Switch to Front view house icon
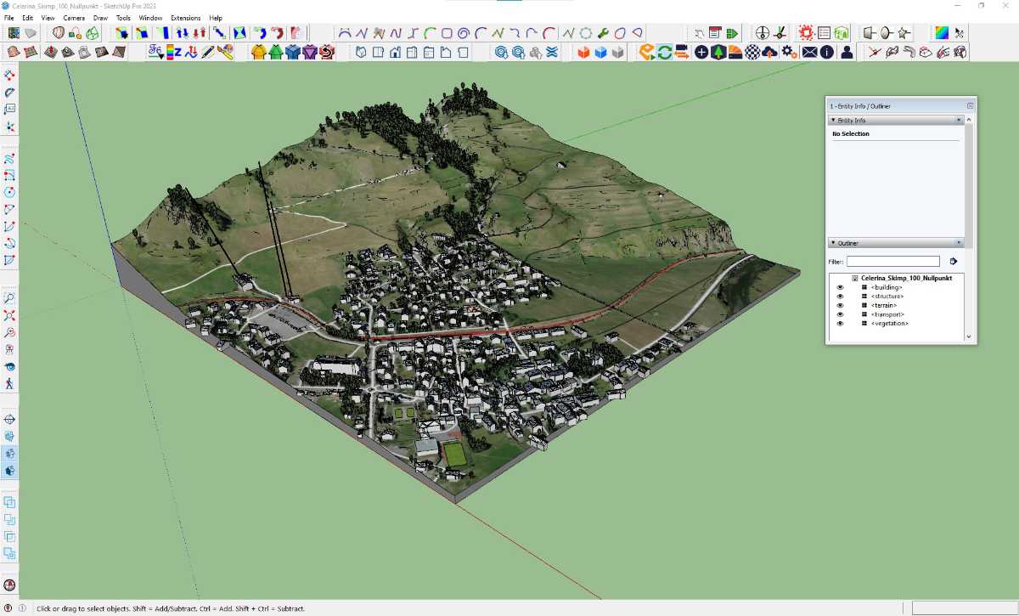Viewport: 1019px width, 616px height. point(395,52)
